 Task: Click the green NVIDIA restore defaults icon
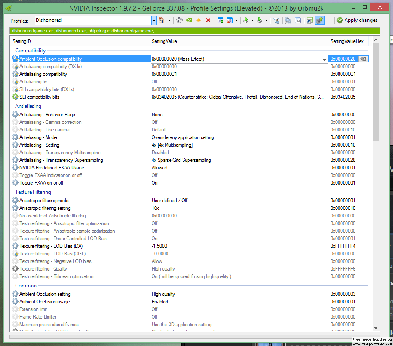click(x=189, y=20)
